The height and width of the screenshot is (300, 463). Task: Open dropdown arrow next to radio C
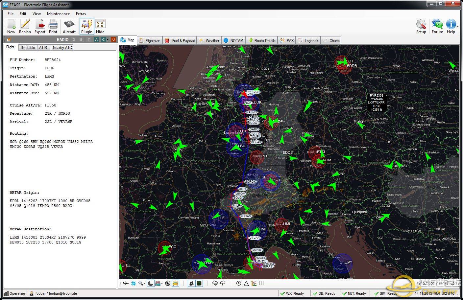click(108, 40)
